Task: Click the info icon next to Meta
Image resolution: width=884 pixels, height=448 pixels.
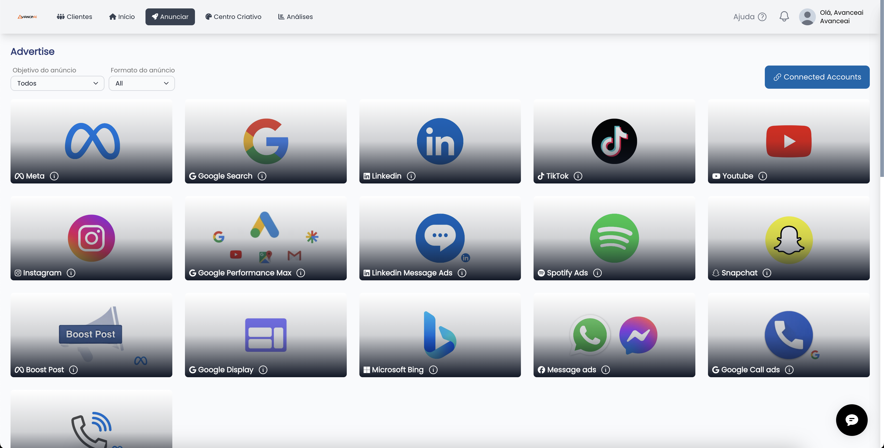Action: 54,176
